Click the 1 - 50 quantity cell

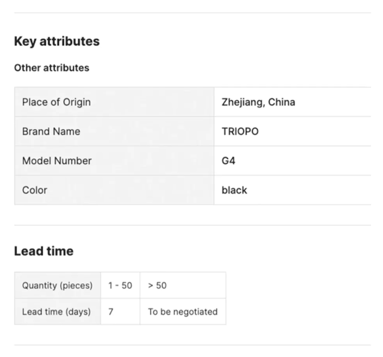(120, 286)
